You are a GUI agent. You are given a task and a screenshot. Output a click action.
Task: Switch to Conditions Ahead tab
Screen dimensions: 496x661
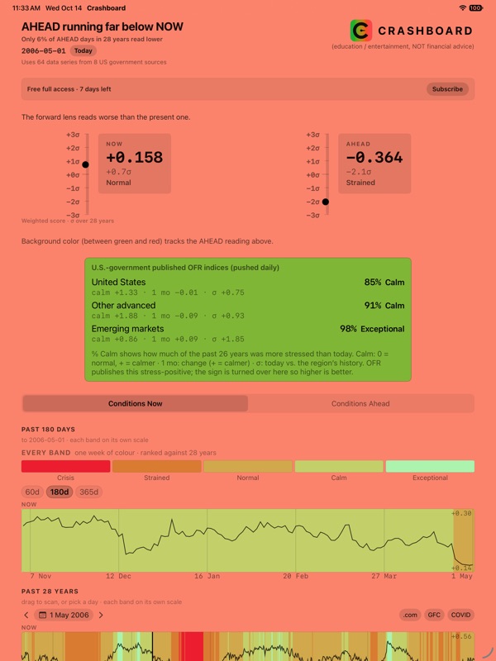(x=360, y=403)
